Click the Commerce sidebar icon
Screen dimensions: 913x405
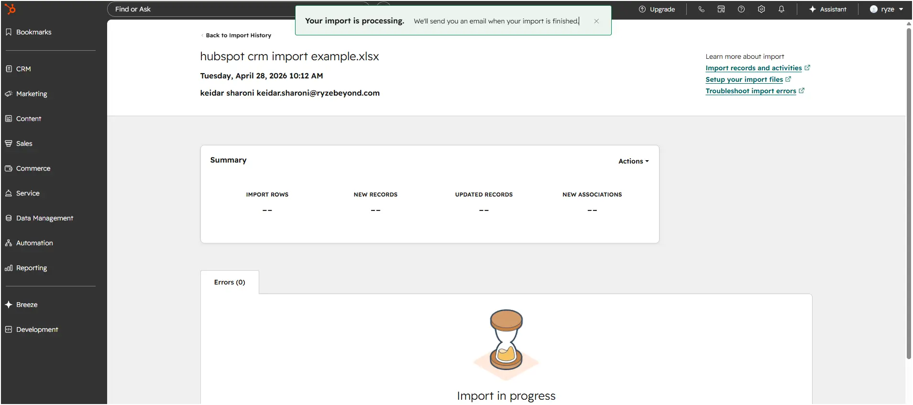pos(9,168)
